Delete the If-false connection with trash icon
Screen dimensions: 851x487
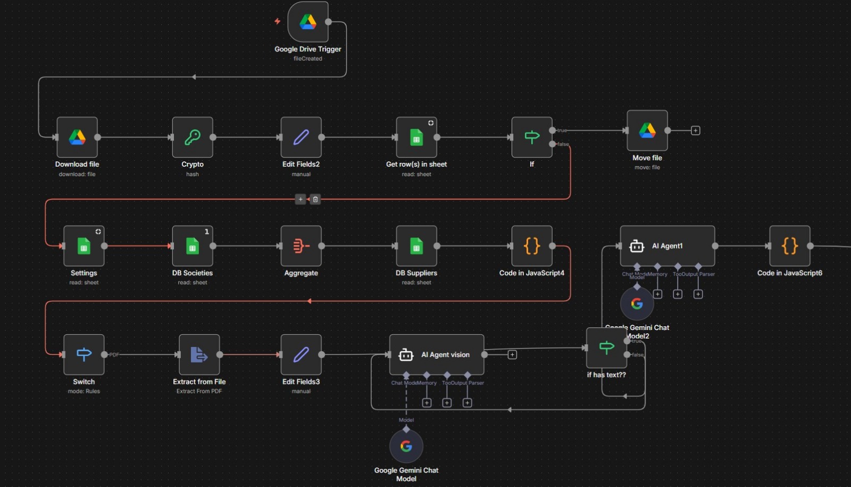click(315, 199)
